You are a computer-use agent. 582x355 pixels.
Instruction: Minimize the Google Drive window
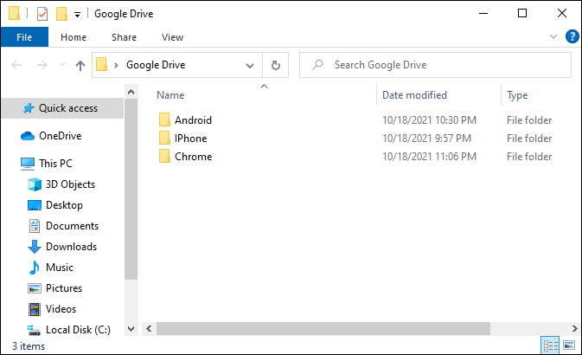point(483,13)
